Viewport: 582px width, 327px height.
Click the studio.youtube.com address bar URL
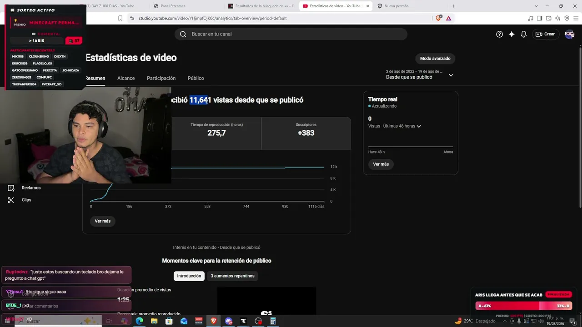(212, 18)
